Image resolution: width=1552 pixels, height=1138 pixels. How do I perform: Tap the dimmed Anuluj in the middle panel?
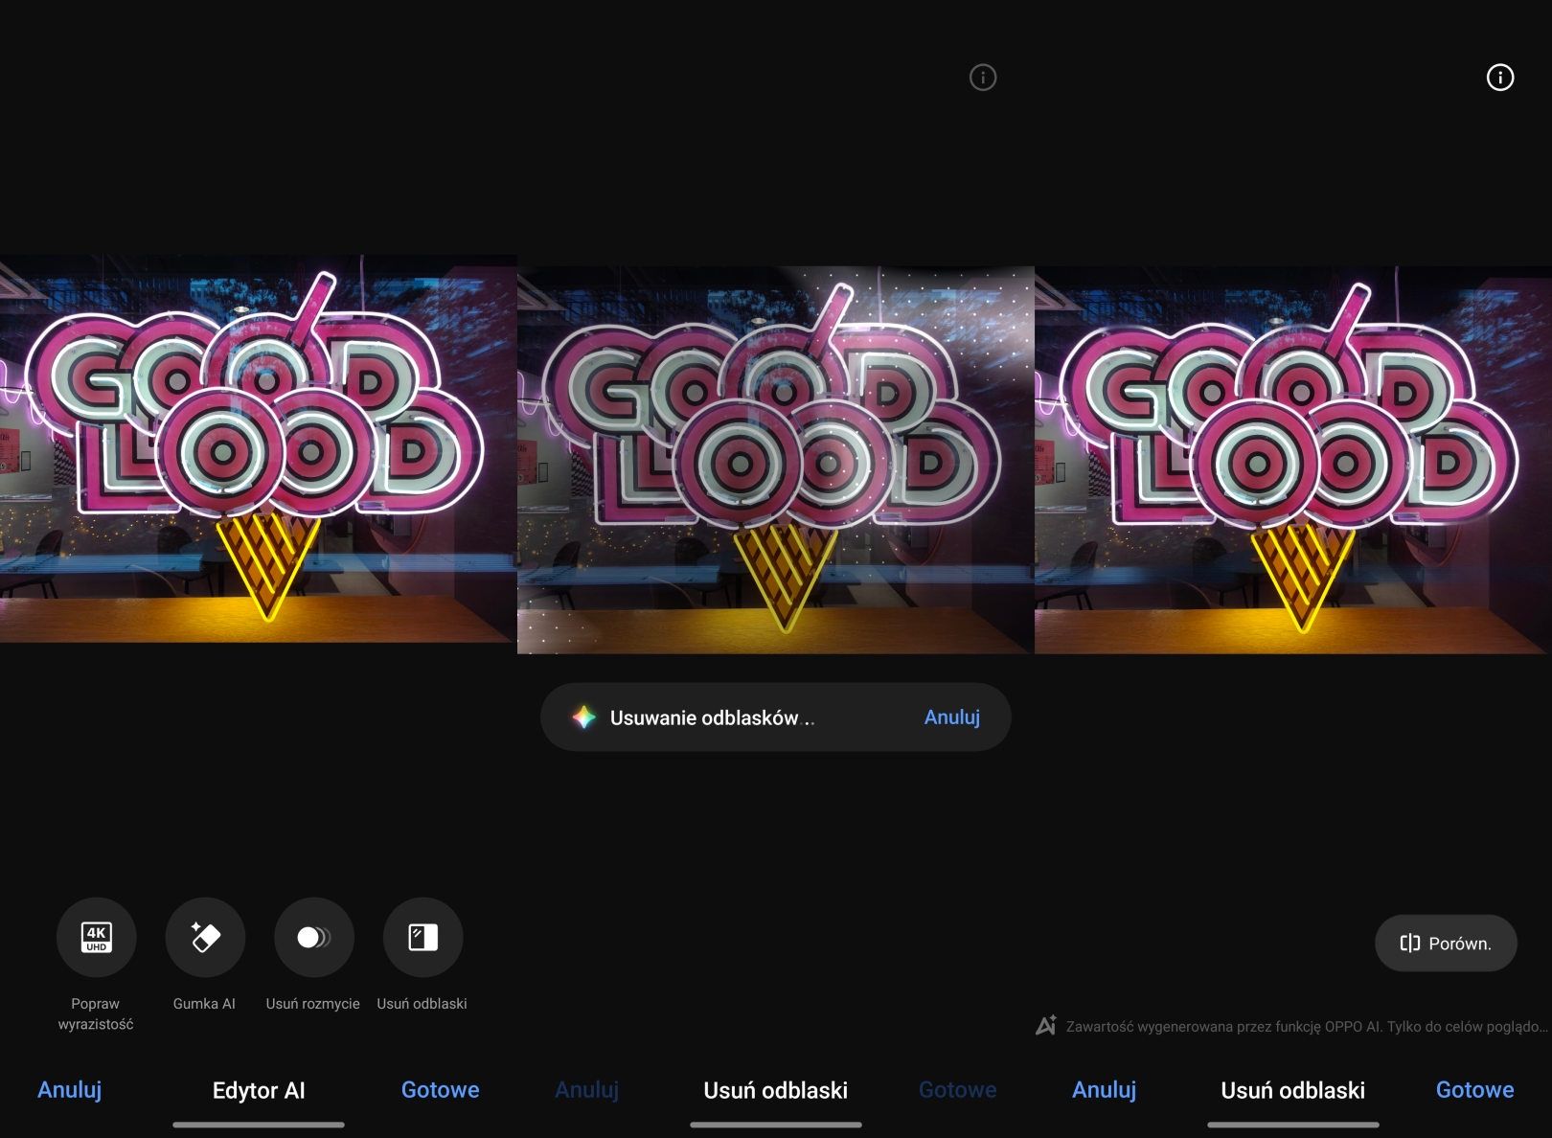point(587,1090)
